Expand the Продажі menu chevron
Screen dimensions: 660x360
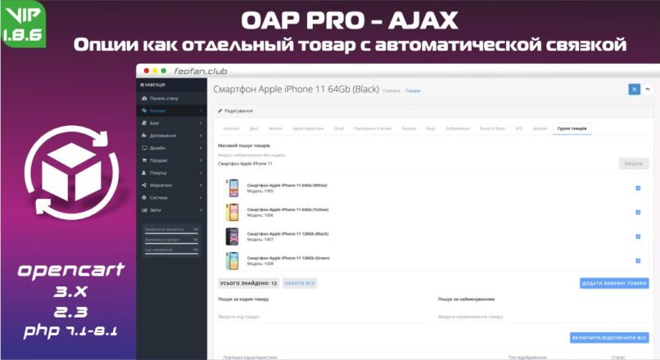(201, 160)
